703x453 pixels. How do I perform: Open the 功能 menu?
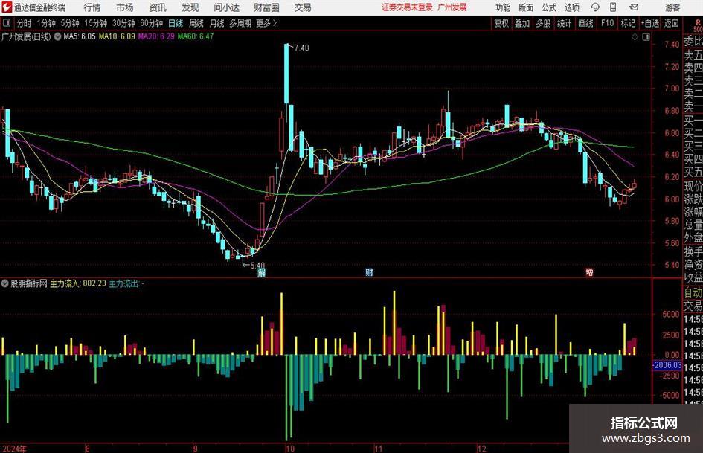click(503, 7)
